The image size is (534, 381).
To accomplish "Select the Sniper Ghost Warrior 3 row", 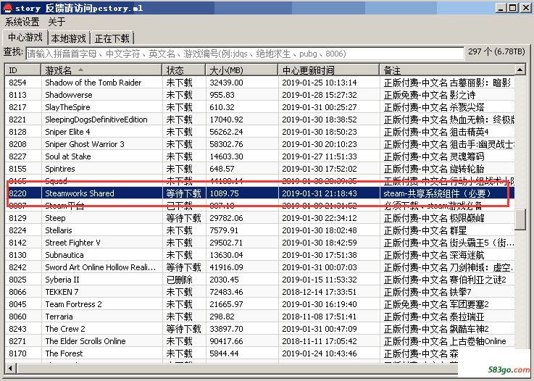I will (x=259, y=144).
